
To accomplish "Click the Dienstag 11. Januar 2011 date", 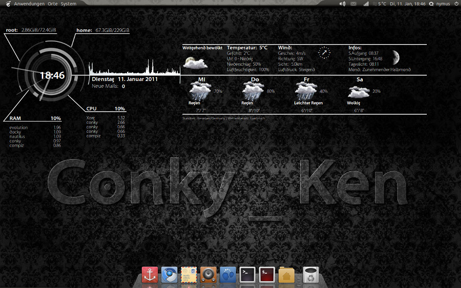I will (x=125, y=79).
